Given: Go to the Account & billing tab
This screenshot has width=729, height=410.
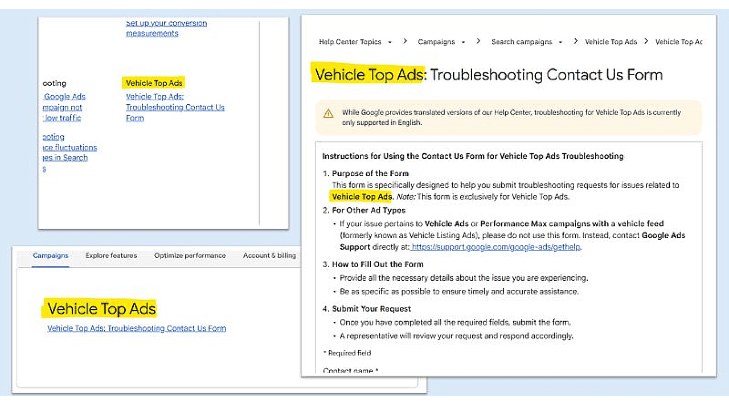Looking at the screenshot, I should pyautogui.click(x=269, y=256).
